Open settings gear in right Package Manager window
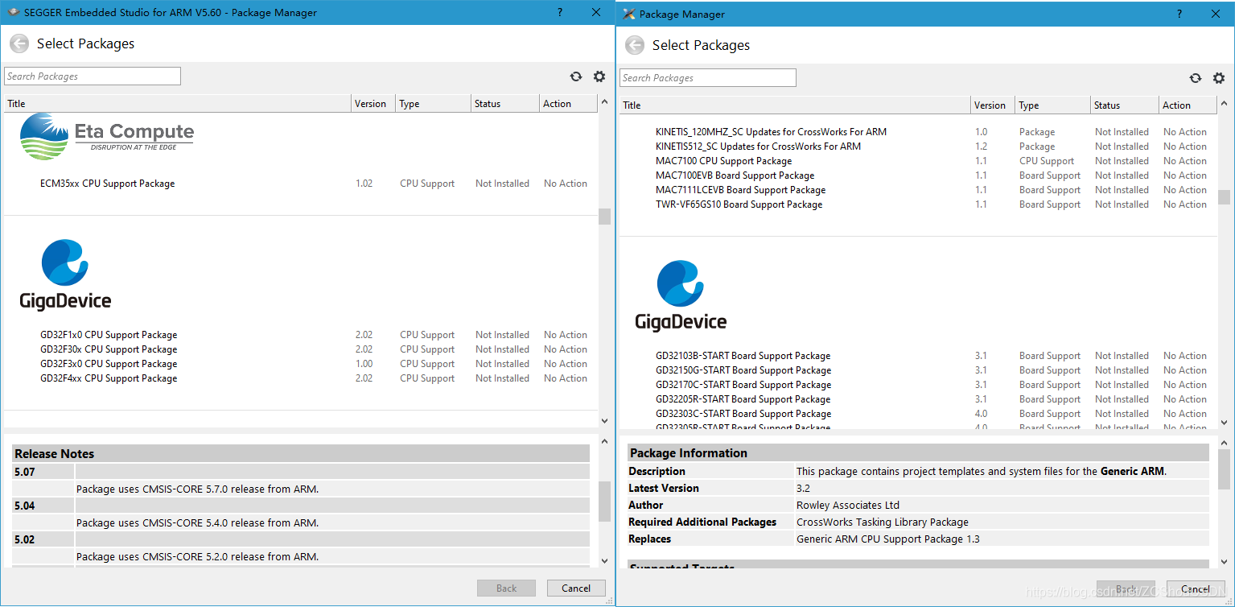 pos(1219,78)
